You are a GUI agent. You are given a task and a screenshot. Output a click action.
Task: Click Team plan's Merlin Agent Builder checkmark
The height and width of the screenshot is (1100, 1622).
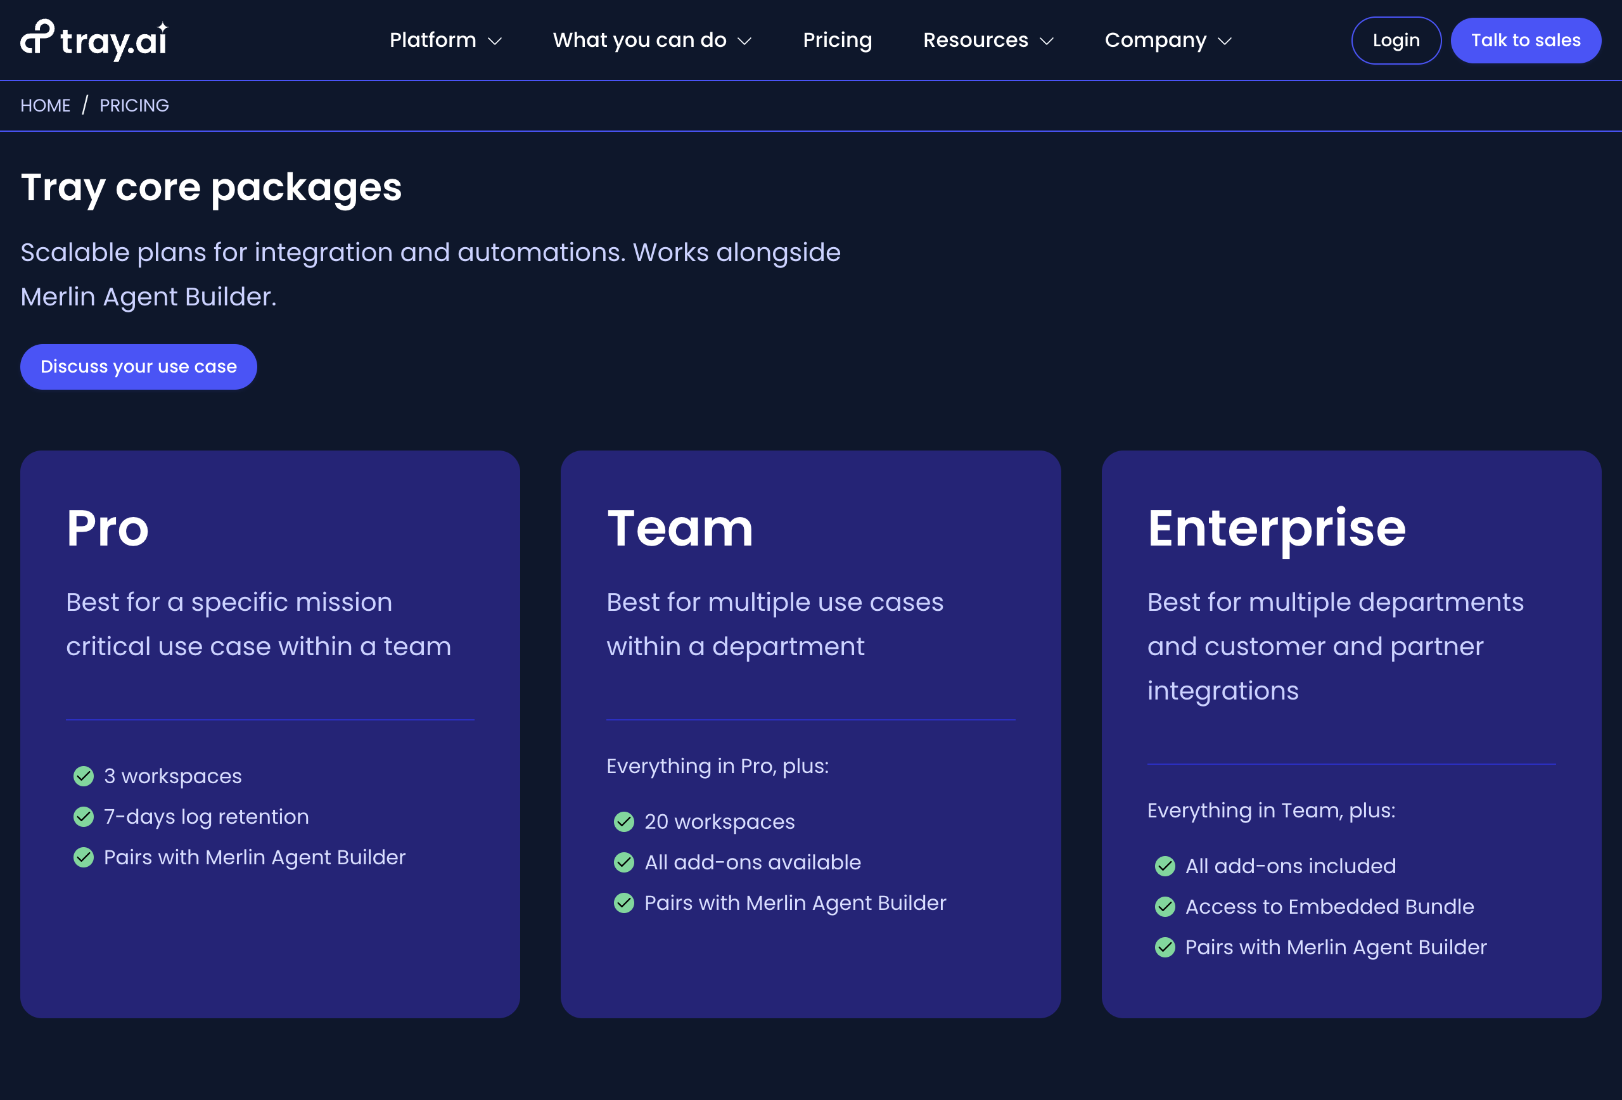pos(624,902)
